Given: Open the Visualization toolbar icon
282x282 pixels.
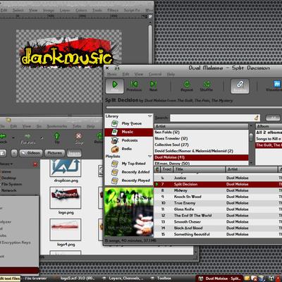Looking at the screenshot, I should (x=277, y=85).
